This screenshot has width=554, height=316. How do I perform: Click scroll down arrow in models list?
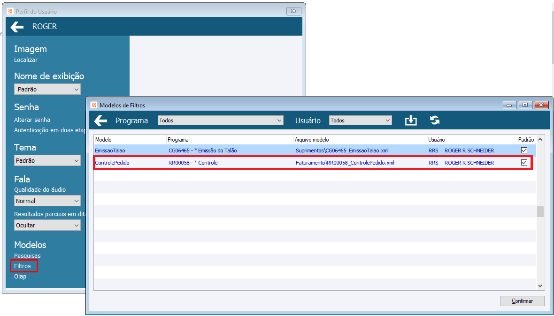pos(540,286)
